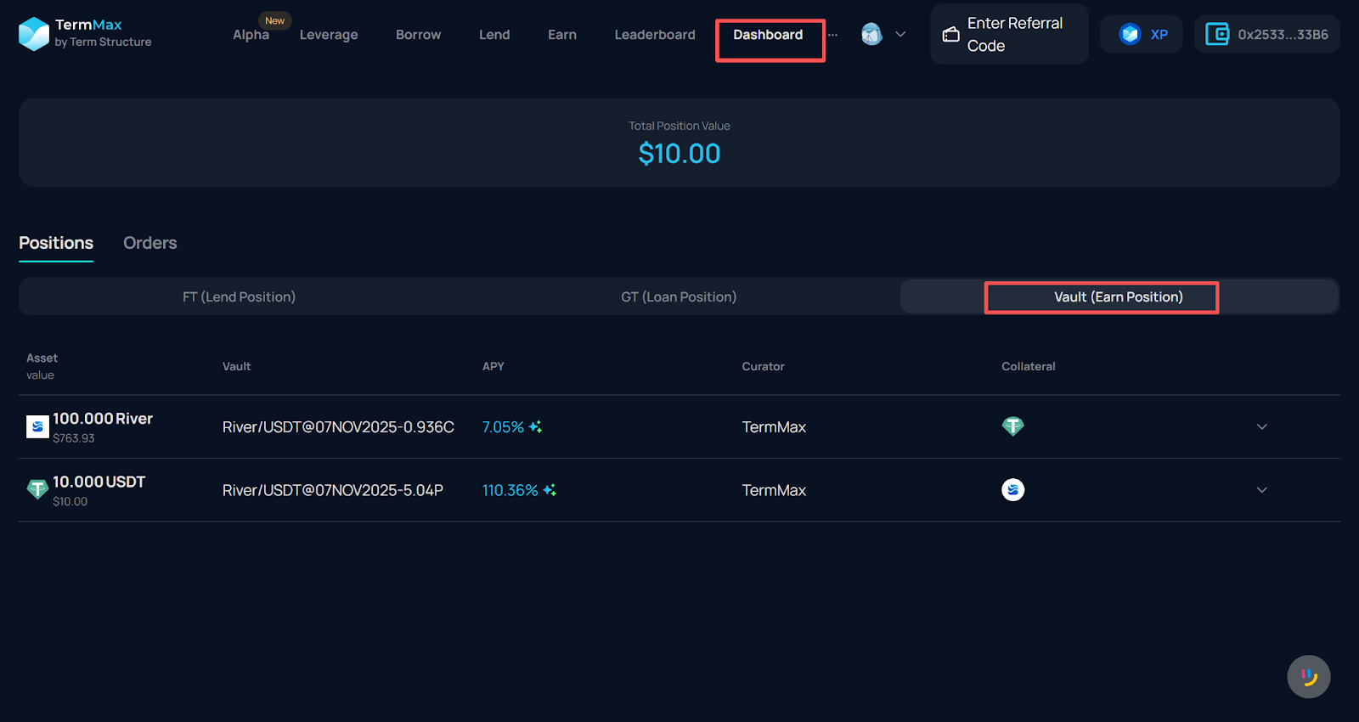
Task: Switch to the Orders tab
Action: point(149,243)
